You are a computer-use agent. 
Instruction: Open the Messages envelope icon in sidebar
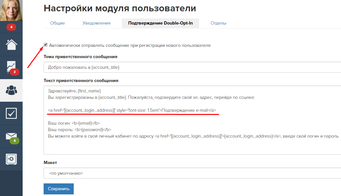coord(11,137)
